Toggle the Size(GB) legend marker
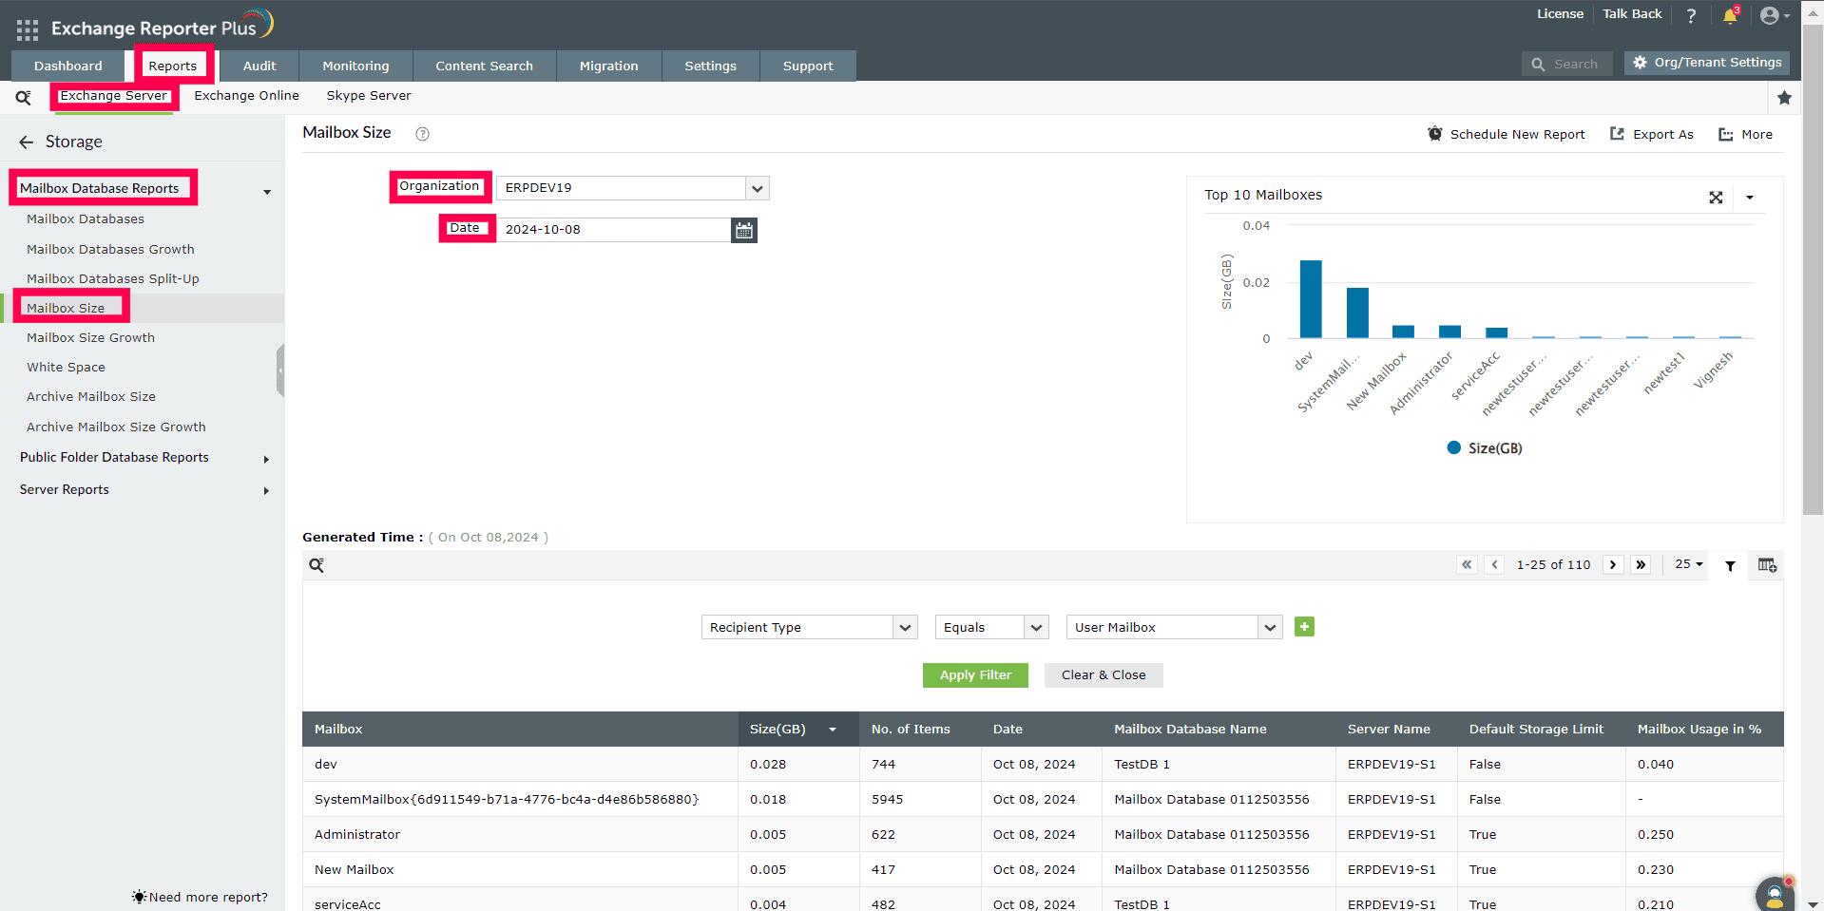The image size is (1824, 911). 1453,447
